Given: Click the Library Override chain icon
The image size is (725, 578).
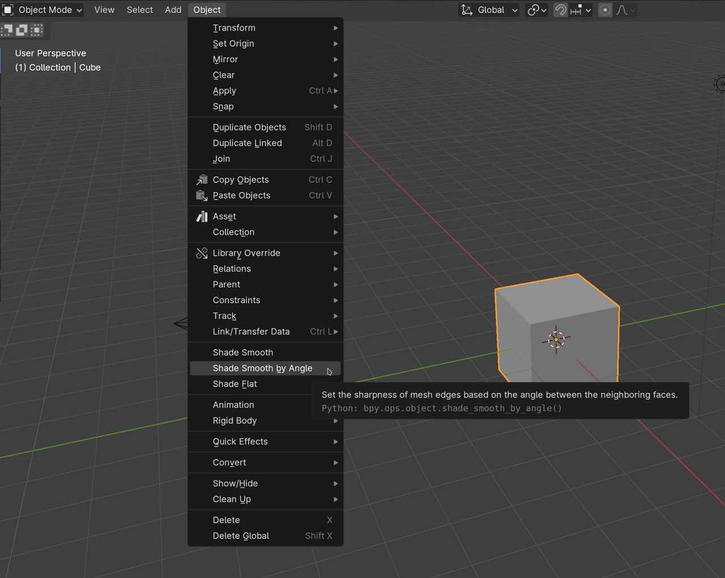Looking at the screenshot, I should 202,253.
